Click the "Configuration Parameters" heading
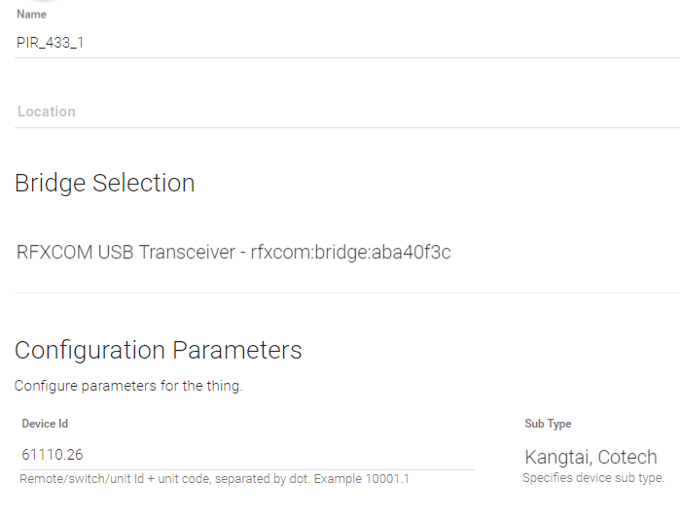Image resolution: width=680 pixels, height=515 pixels. click(158, 350)
